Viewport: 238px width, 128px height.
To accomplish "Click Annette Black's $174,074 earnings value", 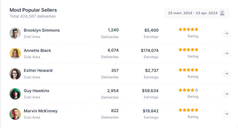I will pos(150,50).
